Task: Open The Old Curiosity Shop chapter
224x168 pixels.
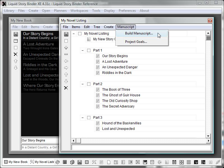Action: [120, 101]
